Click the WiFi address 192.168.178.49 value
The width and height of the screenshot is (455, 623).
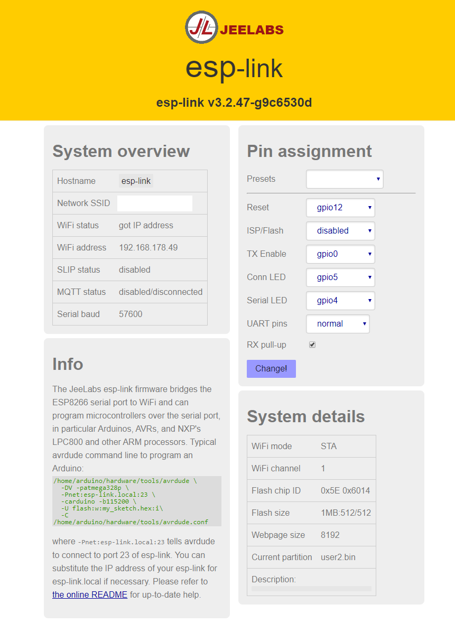[x=148, y=248]
